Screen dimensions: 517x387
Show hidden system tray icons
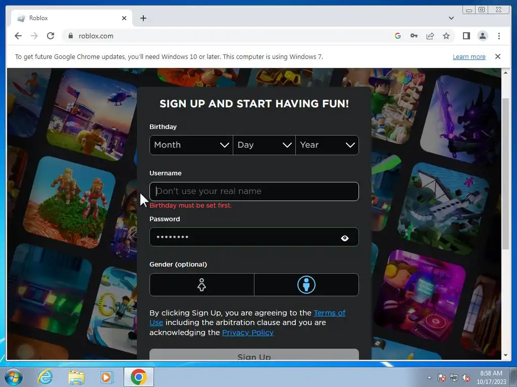429,377
